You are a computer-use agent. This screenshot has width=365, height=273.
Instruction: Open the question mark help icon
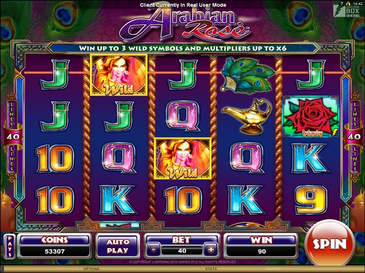pyautogui.click(x=342, y=3)
